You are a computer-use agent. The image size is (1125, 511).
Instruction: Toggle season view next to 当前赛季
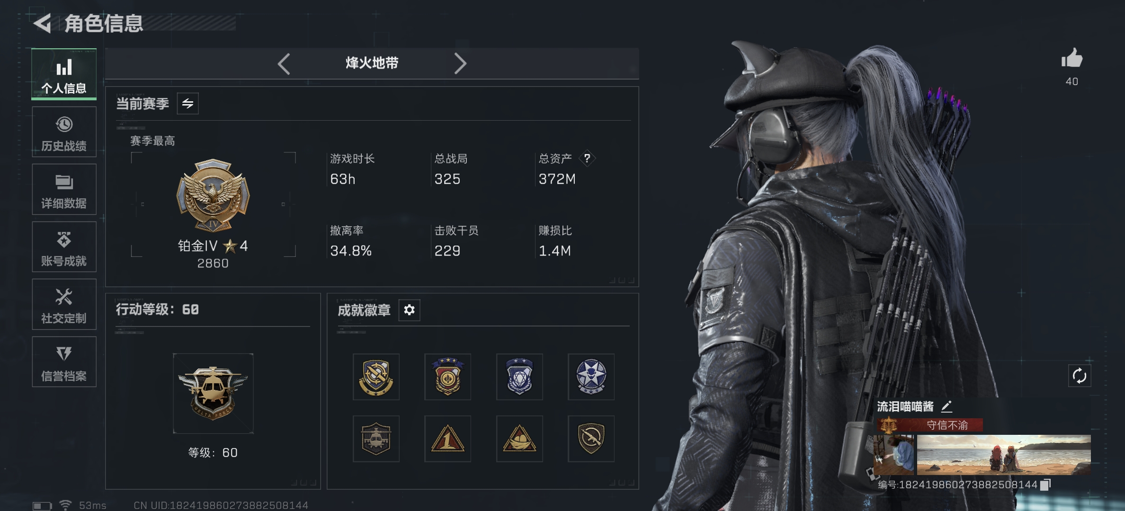[188, 104]
